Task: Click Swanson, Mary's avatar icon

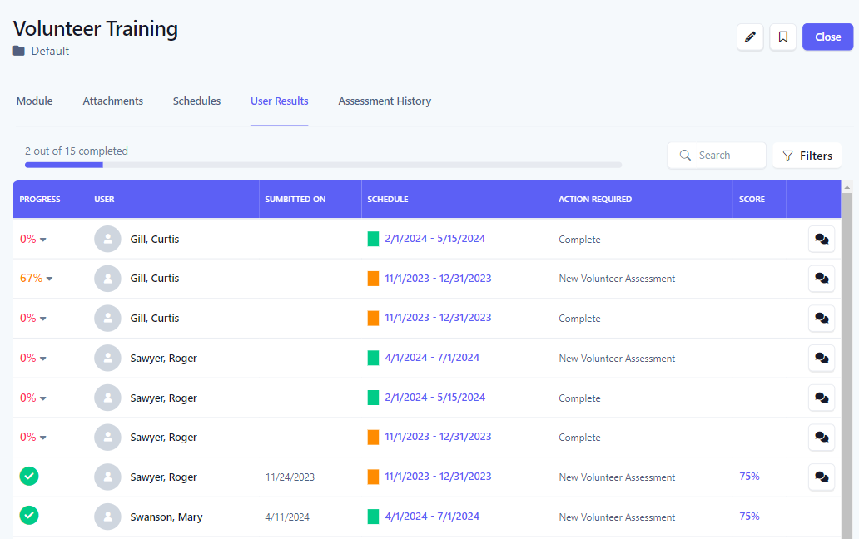Action: pyautogui.click(x=107, y=517)
